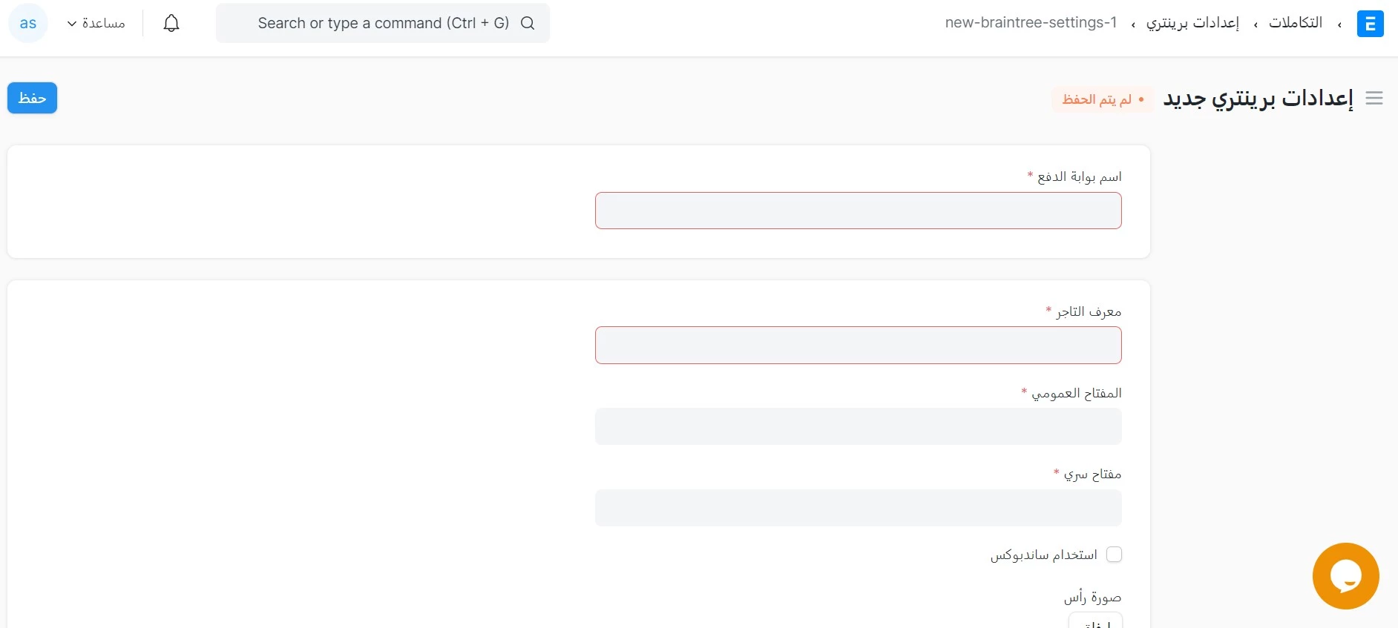Click the معرف التاجر input field
1398x628 pixels.
pyautogui.click(x=858, y=346)
